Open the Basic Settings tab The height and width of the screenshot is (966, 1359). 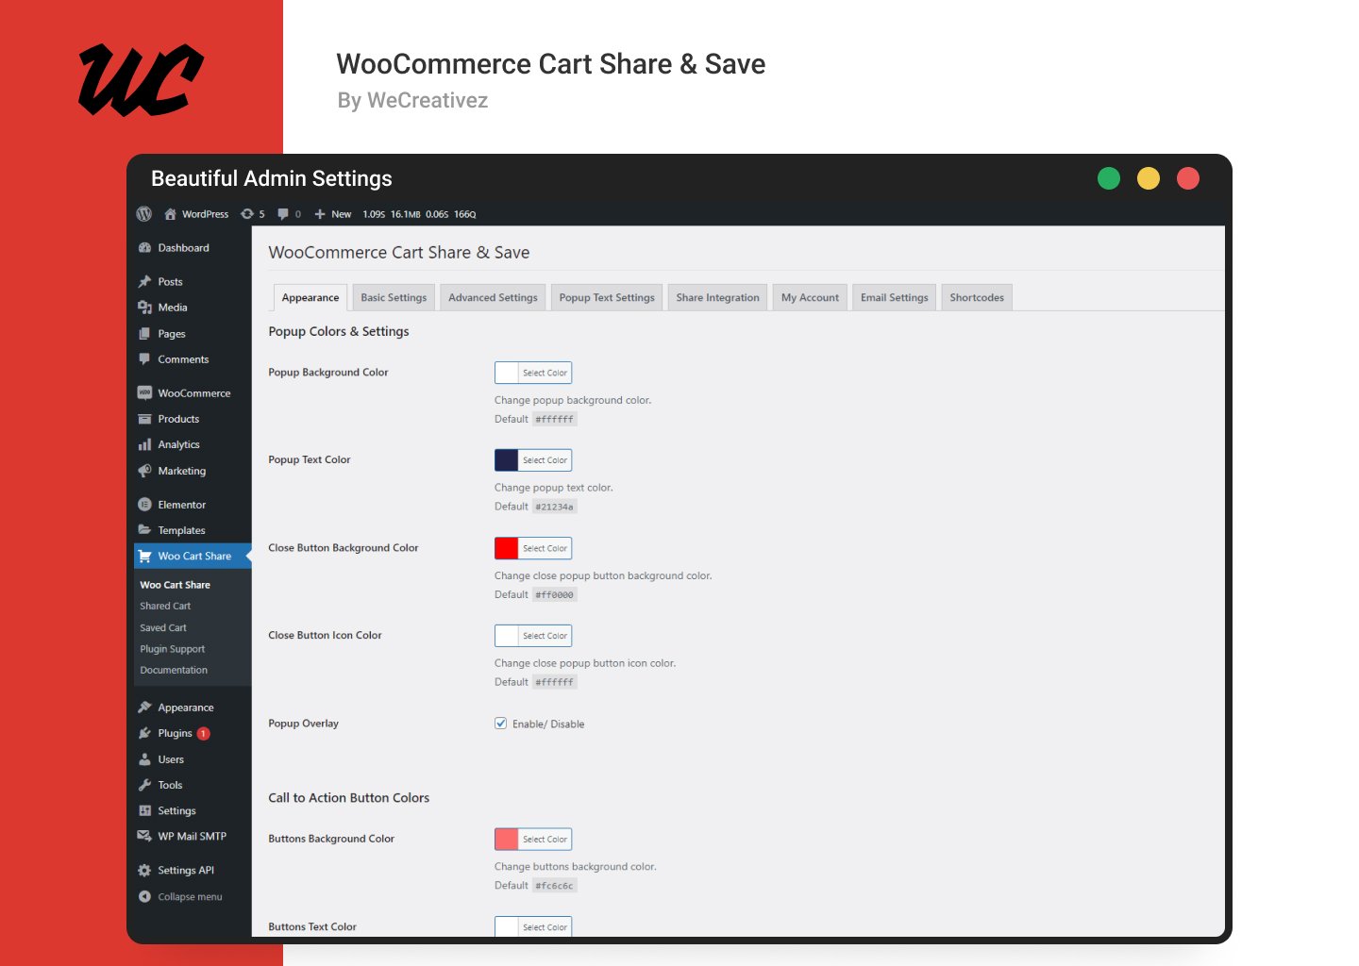[394, 297]
